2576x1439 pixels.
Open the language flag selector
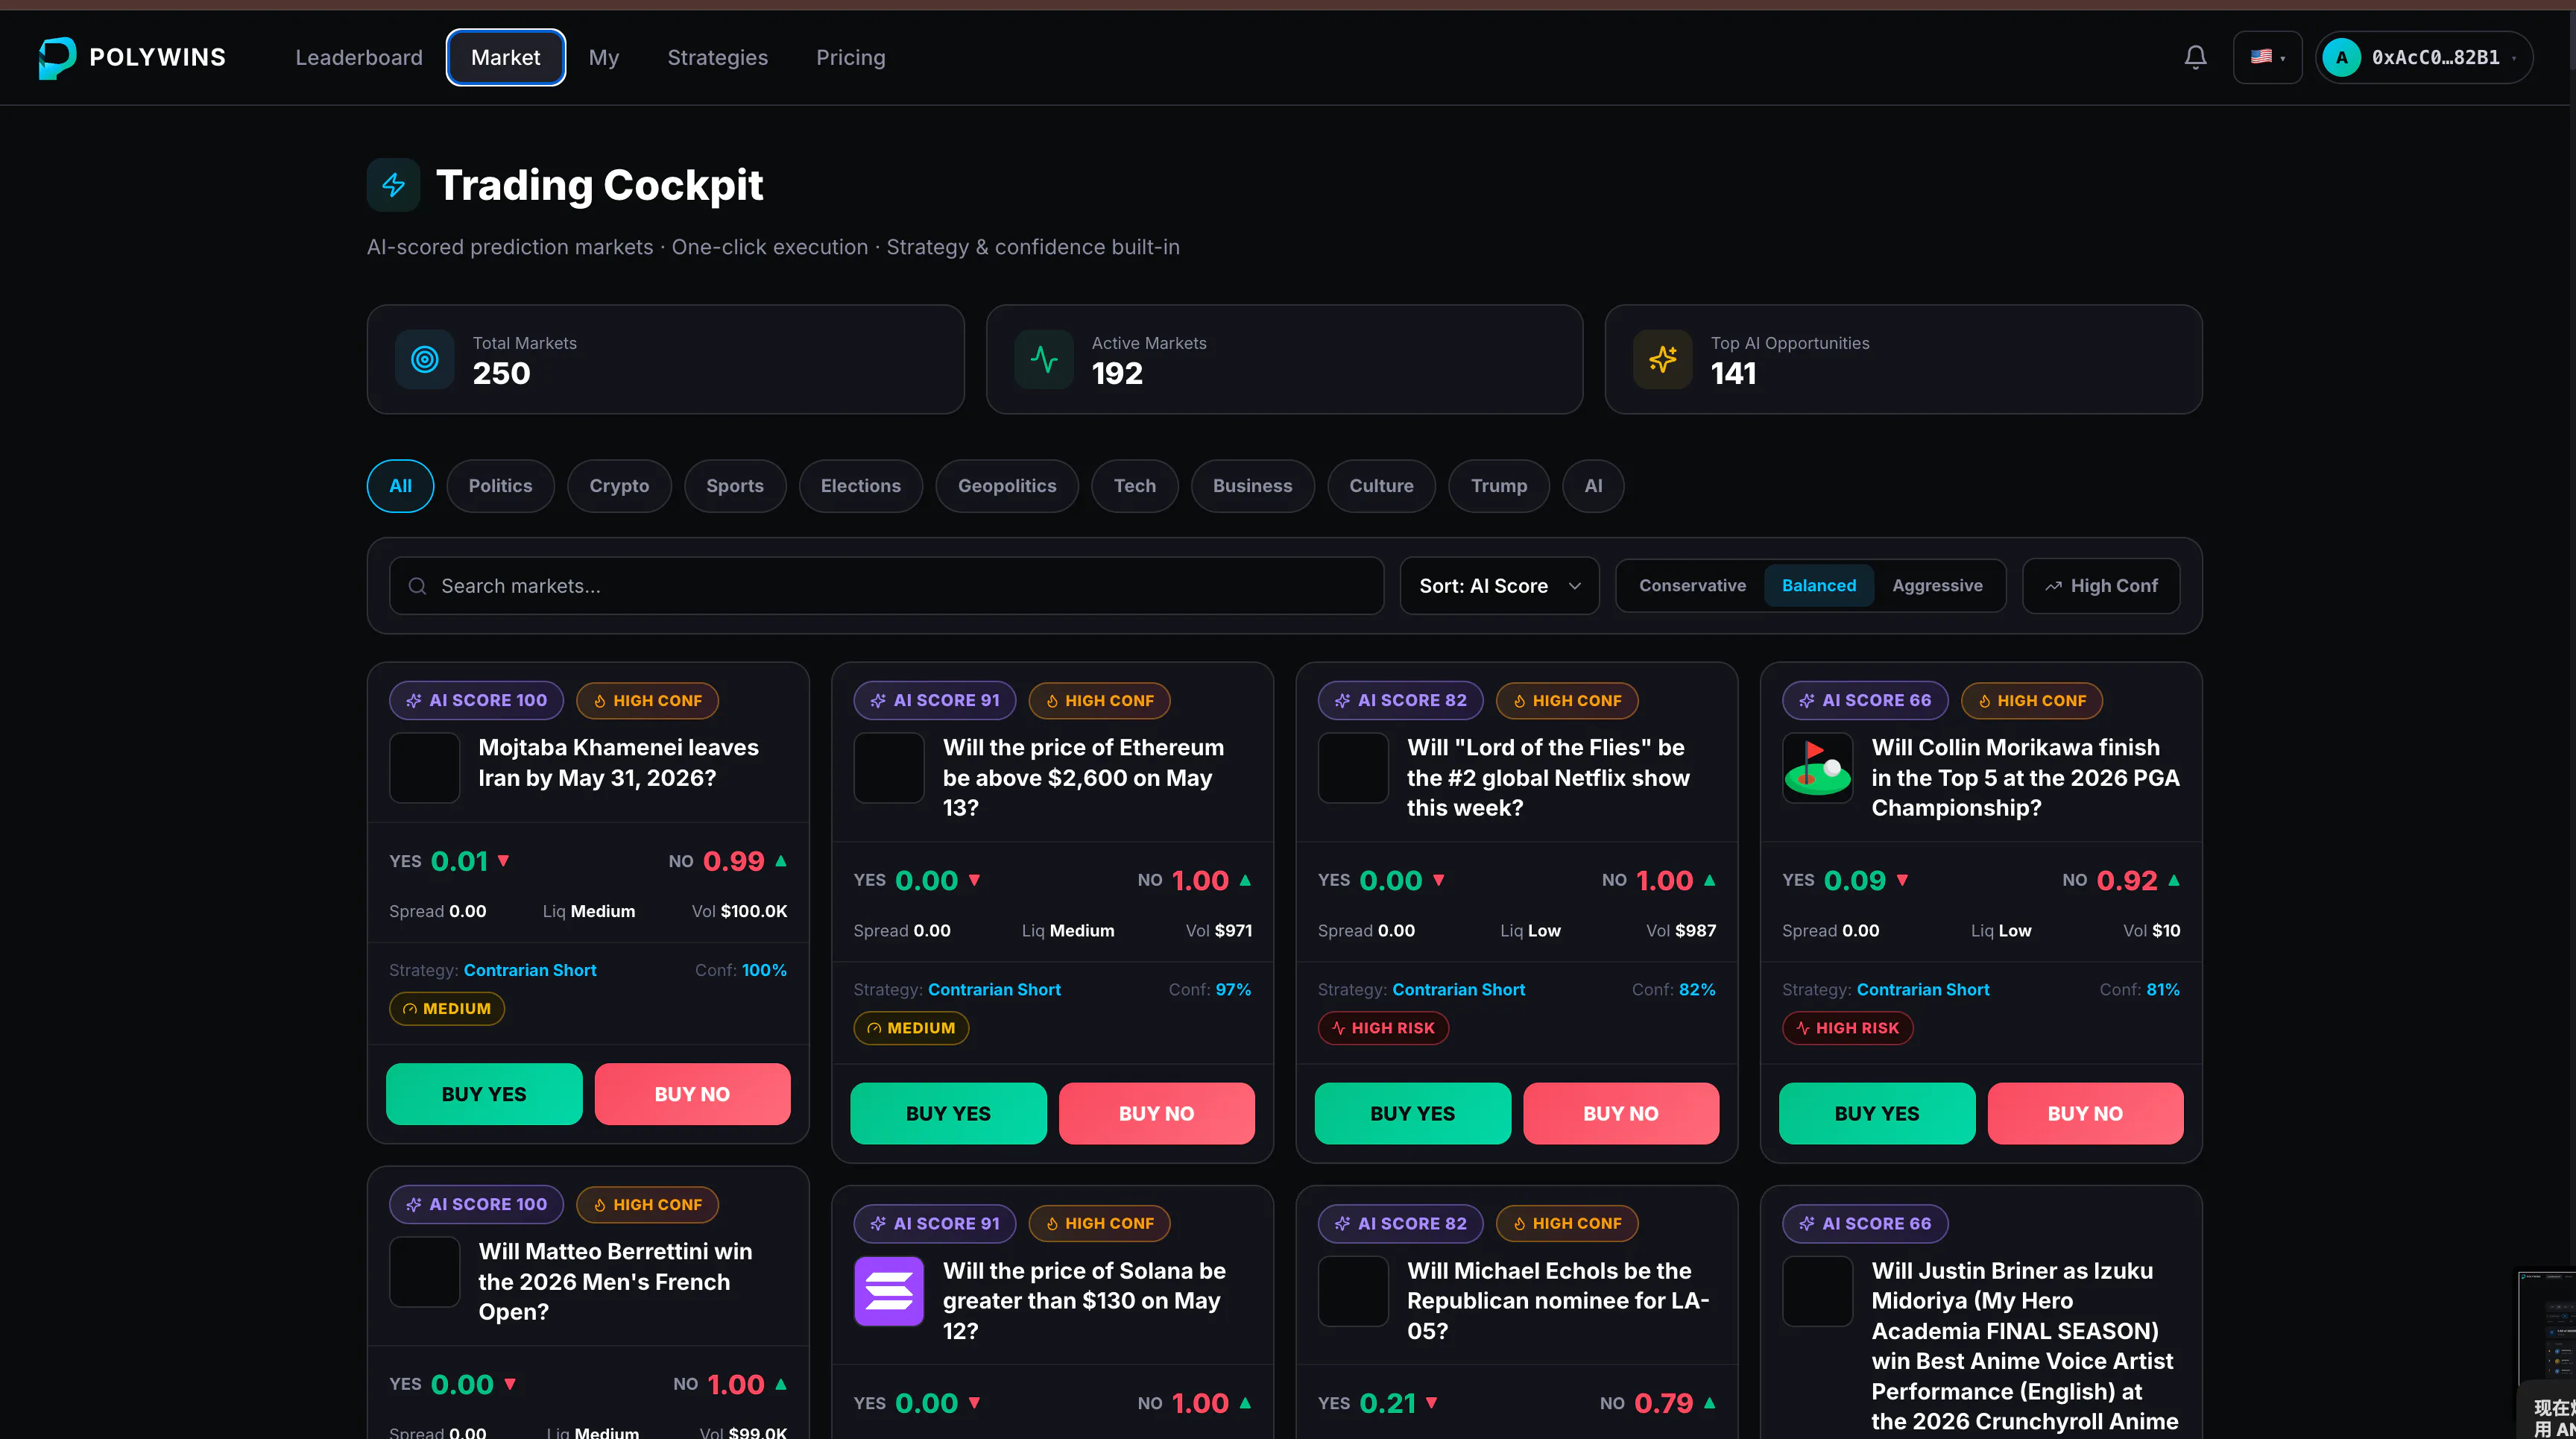point(2267,57)
